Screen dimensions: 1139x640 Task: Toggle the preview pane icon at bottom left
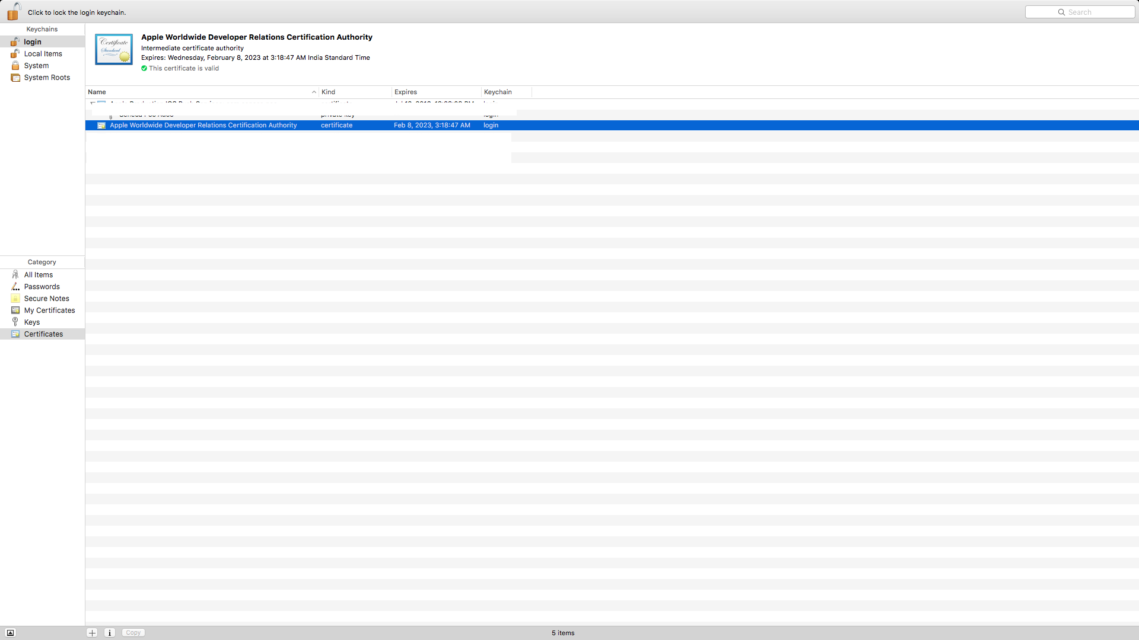point(10,633)
